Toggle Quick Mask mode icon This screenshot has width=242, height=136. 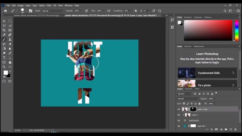(4, 81)
